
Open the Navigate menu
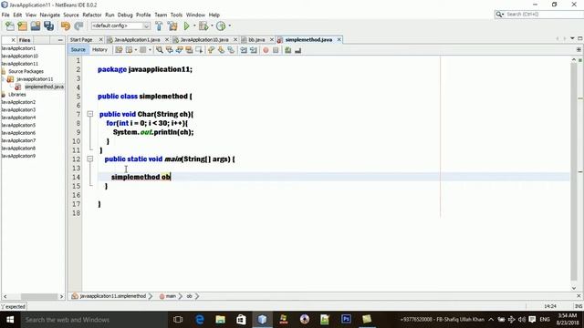tap(50, 15)
